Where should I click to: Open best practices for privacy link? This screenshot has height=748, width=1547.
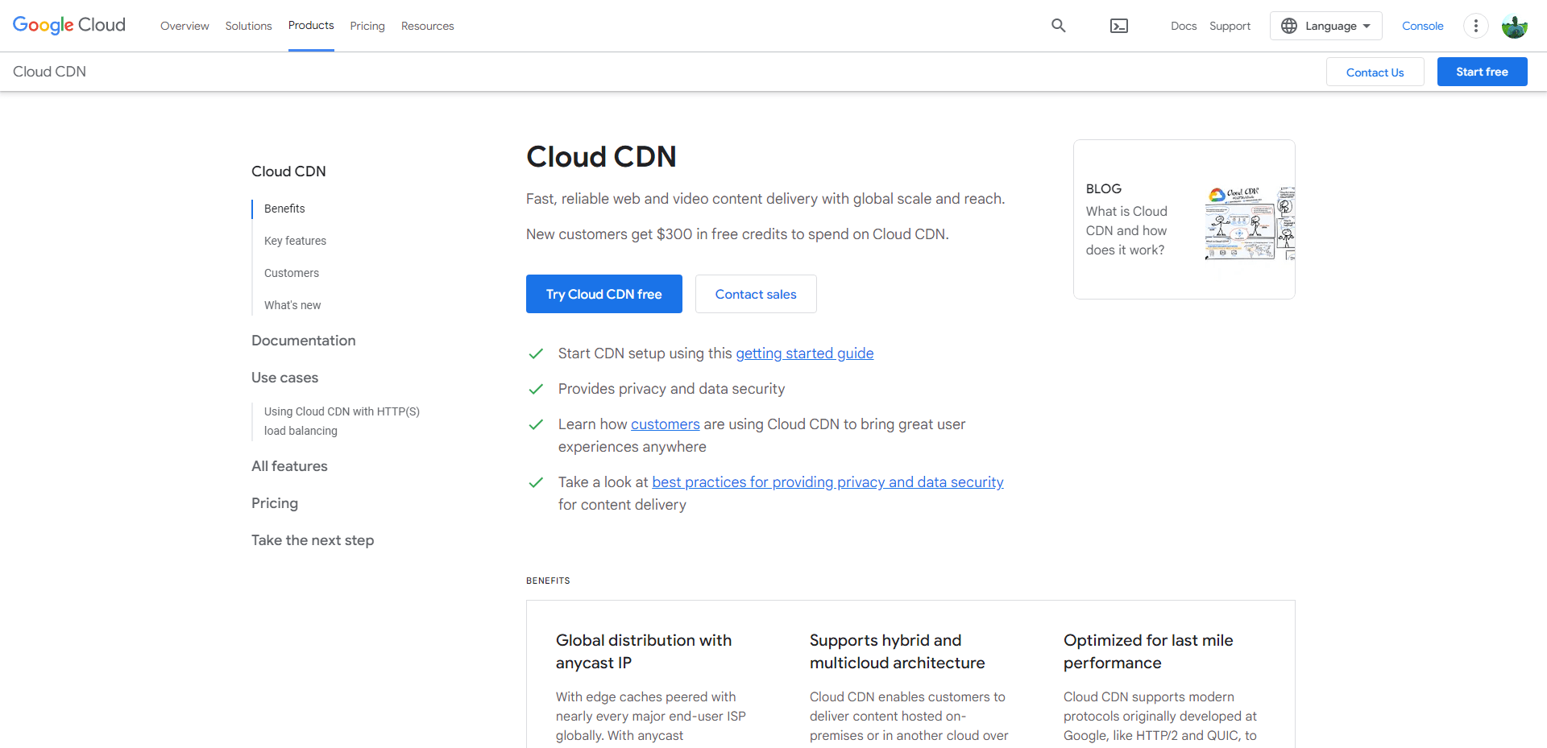[827, 482]
